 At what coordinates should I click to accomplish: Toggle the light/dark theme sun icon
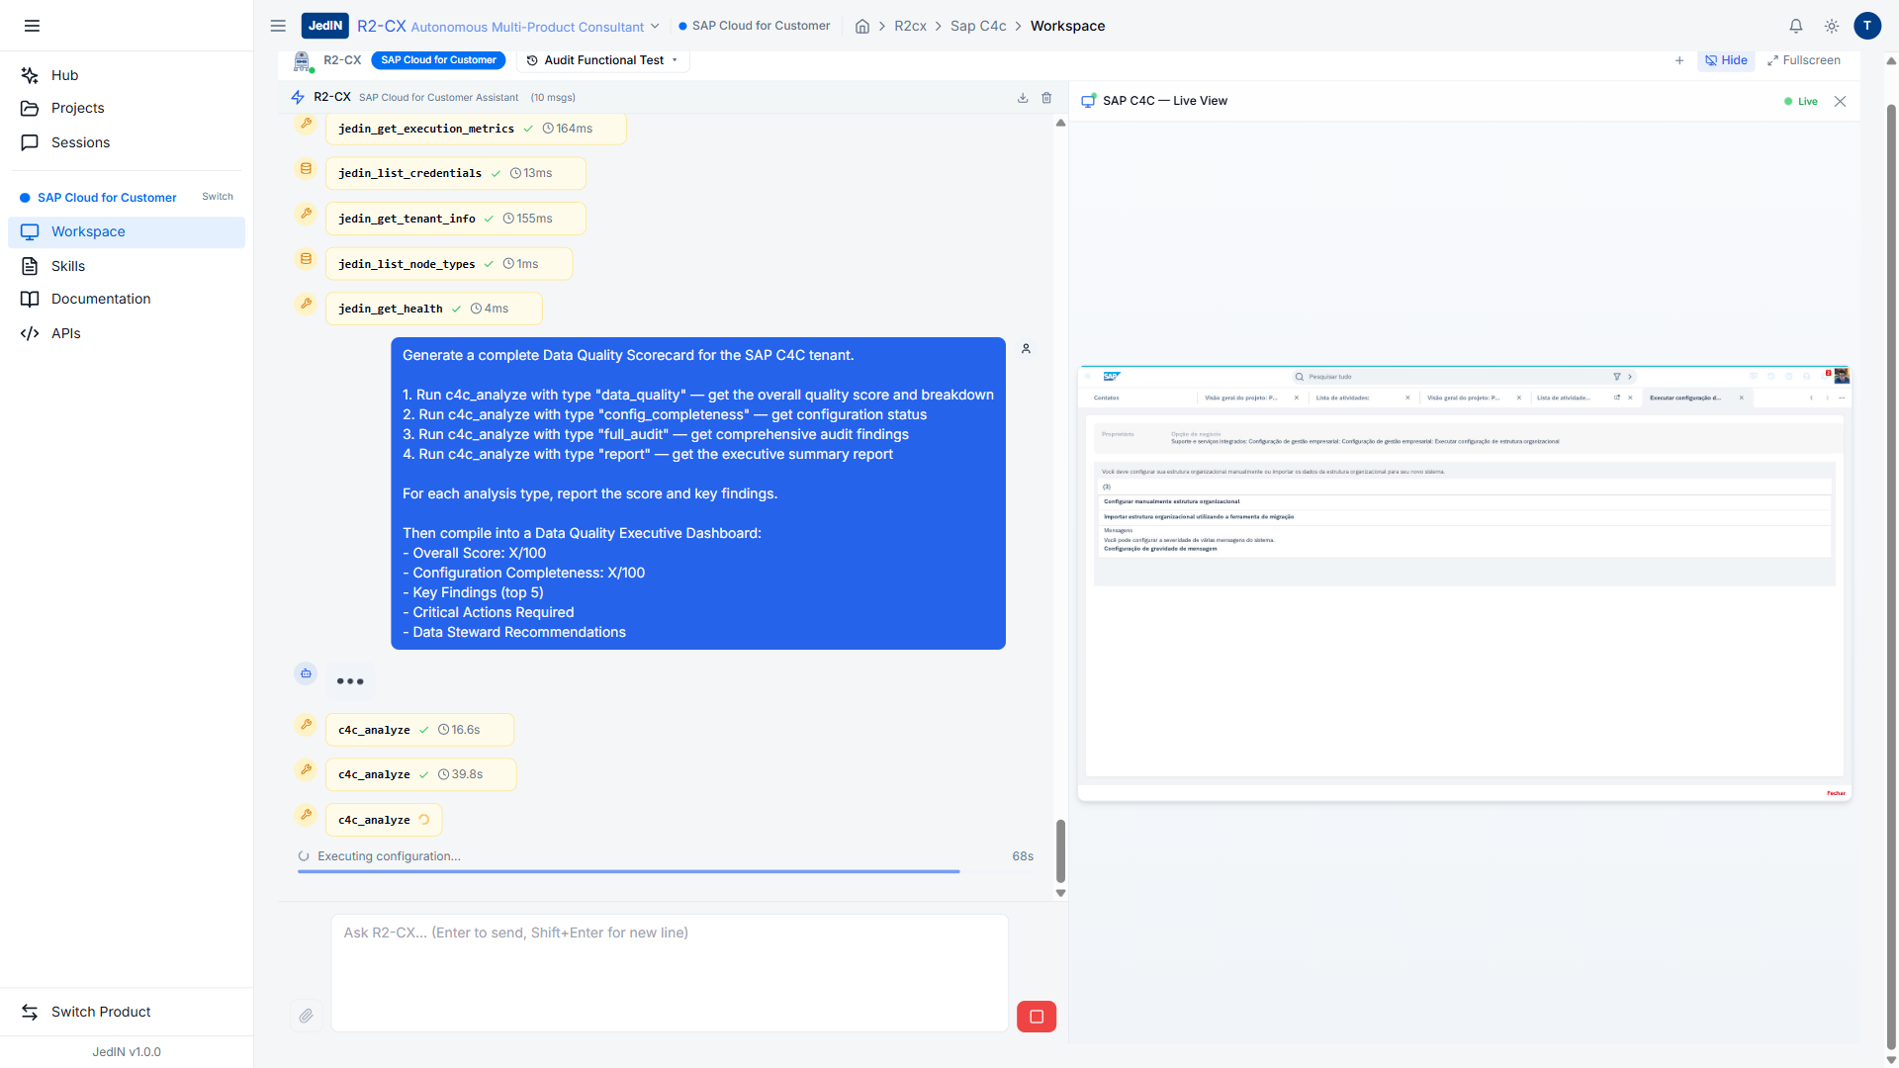[1832, 27]
